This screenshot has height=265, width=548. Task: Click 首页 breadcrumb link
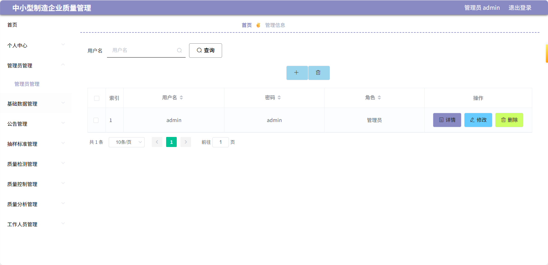coord(247,25)
